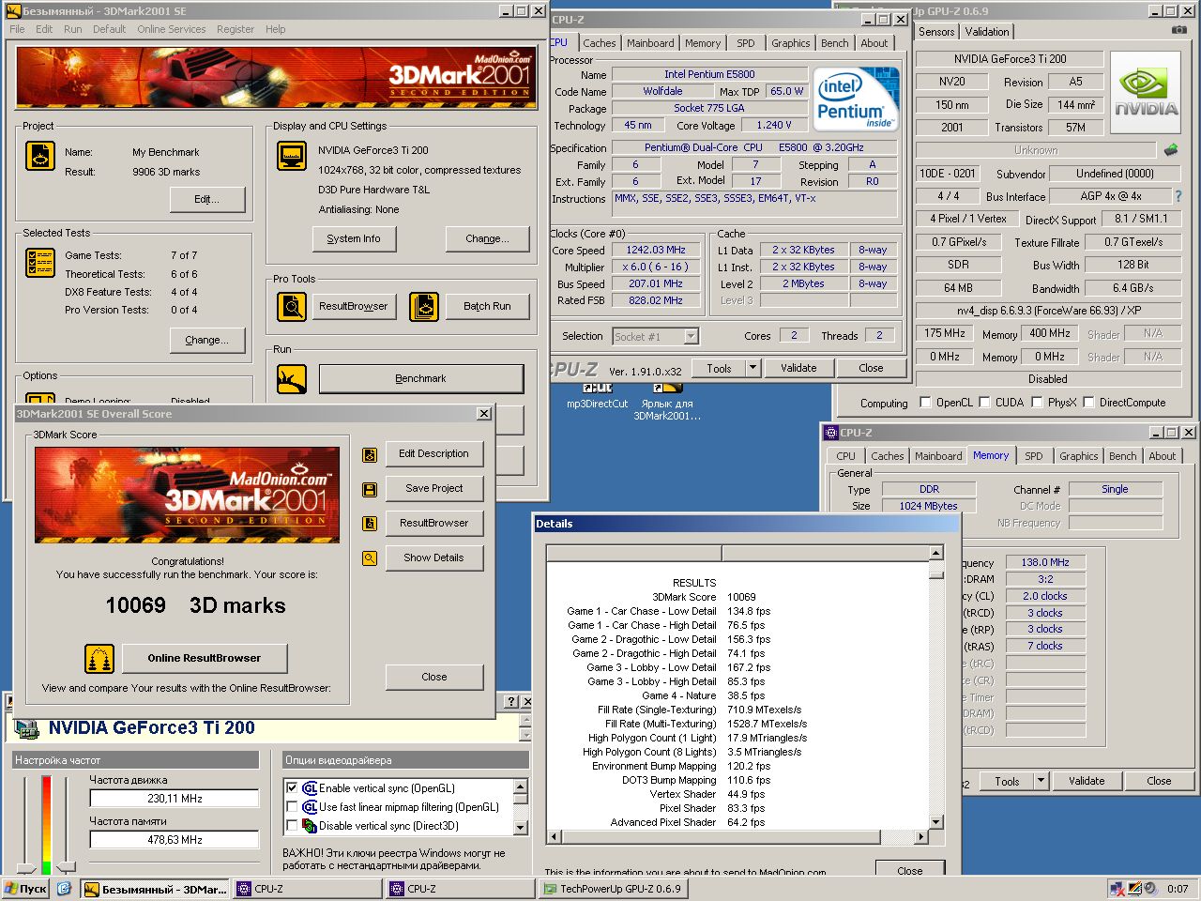Open the Пуск Start button
Screen dimensions: 1201x901
(x=25, y=889)
